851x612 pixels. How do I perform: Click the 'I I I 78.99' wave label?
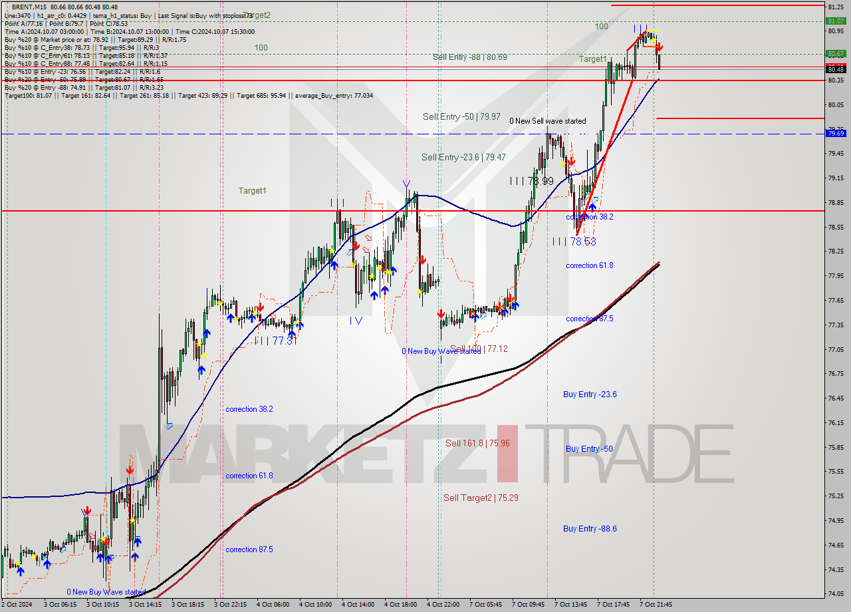pyautogui.click(x=532, y=181)
